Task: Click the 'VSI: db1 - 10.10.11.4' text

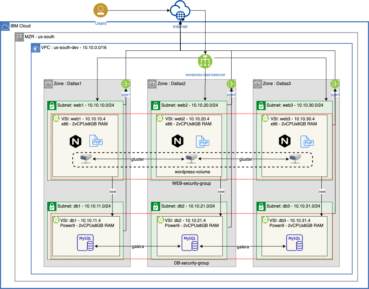Action: (80, 220)
